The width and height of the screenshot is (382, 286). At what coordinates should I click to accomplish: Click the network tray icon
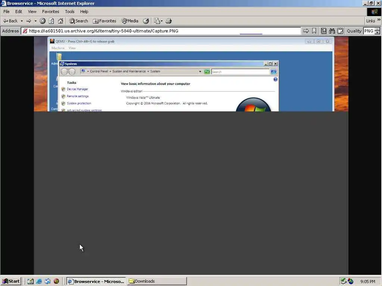tap(343, 281)
